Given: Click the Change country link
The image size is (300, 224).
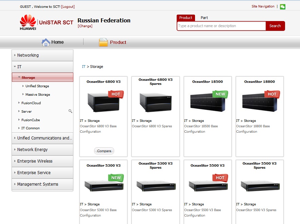Looking at the screenshot, I should 85,26.
